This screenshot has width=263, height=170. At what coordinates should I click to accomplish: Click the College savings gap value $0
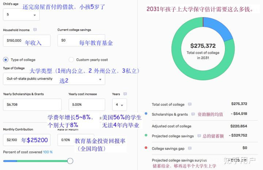[245, 148]
